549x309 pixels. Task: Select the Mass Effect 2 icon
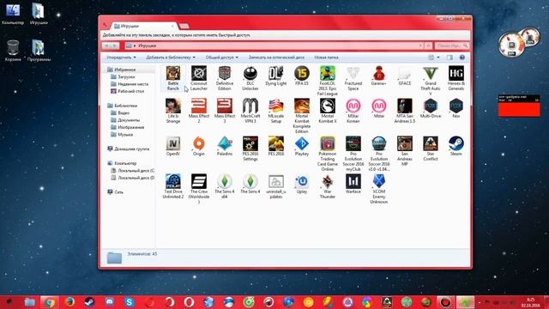(199, 111)
